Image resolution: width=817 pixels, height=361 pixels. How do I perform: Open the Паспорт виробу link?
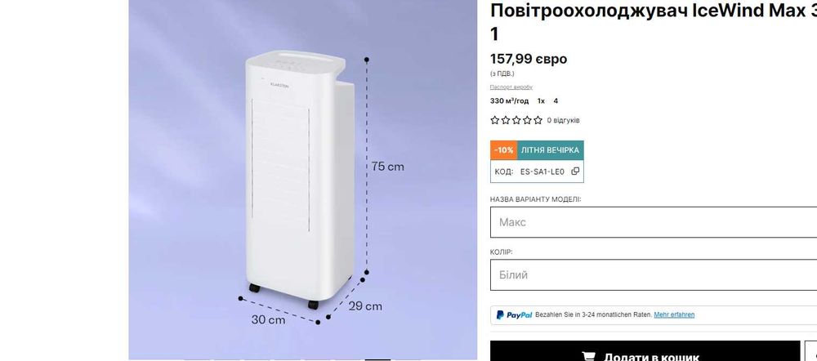point(511,87)
